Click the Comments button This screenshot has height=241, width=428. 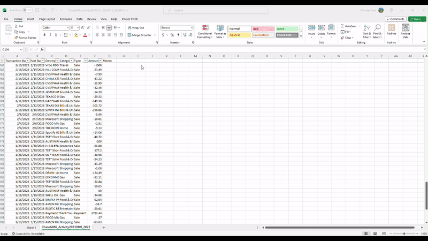(x=395, y=19)
